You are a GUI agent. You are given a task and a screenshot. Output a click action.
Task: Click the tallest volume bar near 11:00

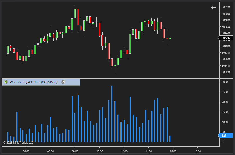[112, 114]
